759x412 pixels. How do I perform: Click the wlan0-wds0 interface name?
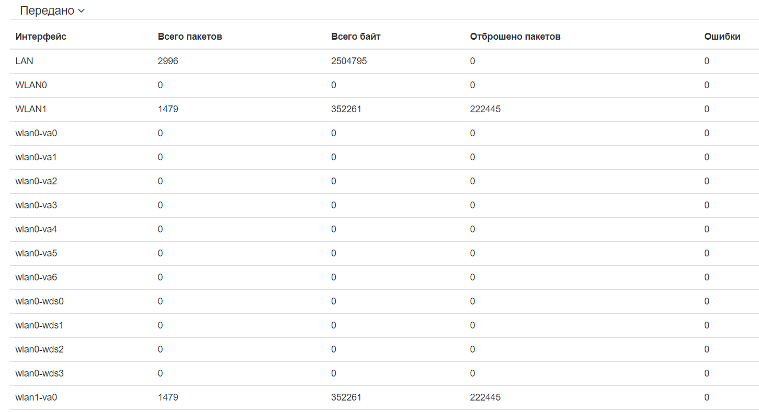click(x=40, y=301)
